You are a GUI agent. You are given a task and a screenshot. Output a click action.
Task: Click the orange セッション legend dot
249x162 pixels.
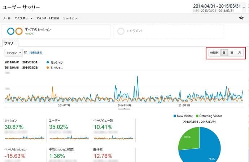click(48, 68)
